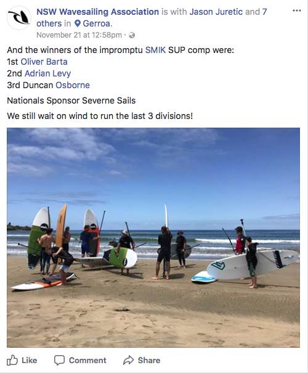
Task: Open Jason Juretic's profile
Action: click(216, 12)
